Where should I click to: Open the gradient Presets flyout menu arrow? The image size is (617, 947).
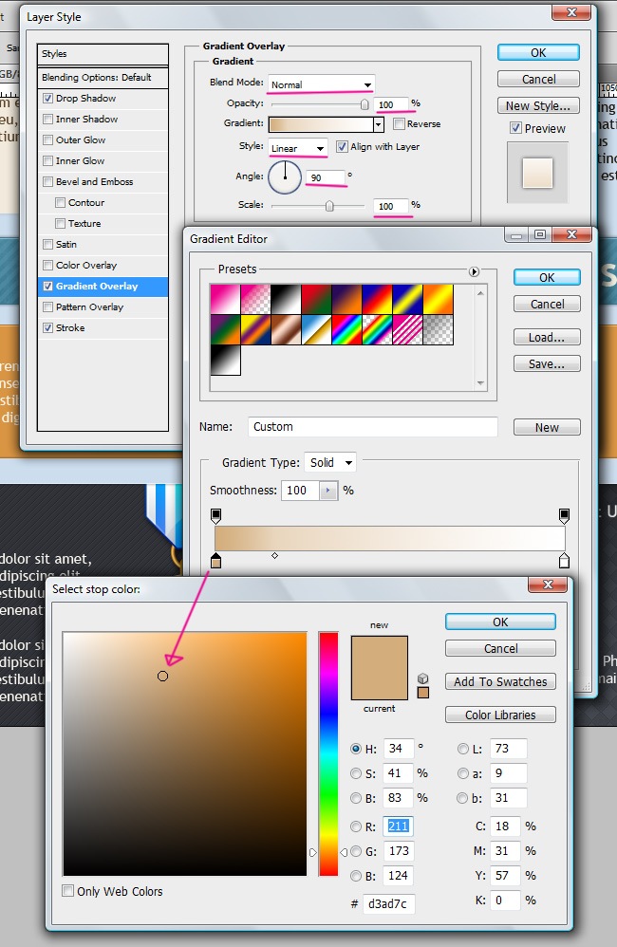pos(475,271)
